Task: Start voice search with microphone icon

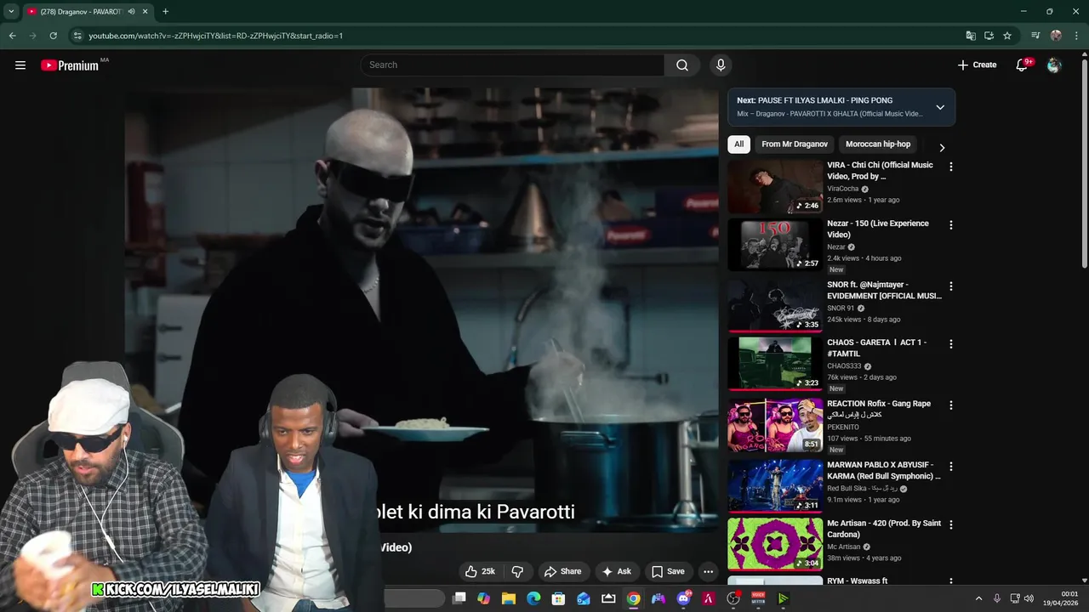Action: tap(721, 65)
